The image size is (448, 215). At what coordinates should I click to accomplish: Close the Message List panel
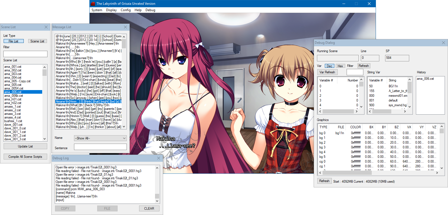click(x=125, y=27)
